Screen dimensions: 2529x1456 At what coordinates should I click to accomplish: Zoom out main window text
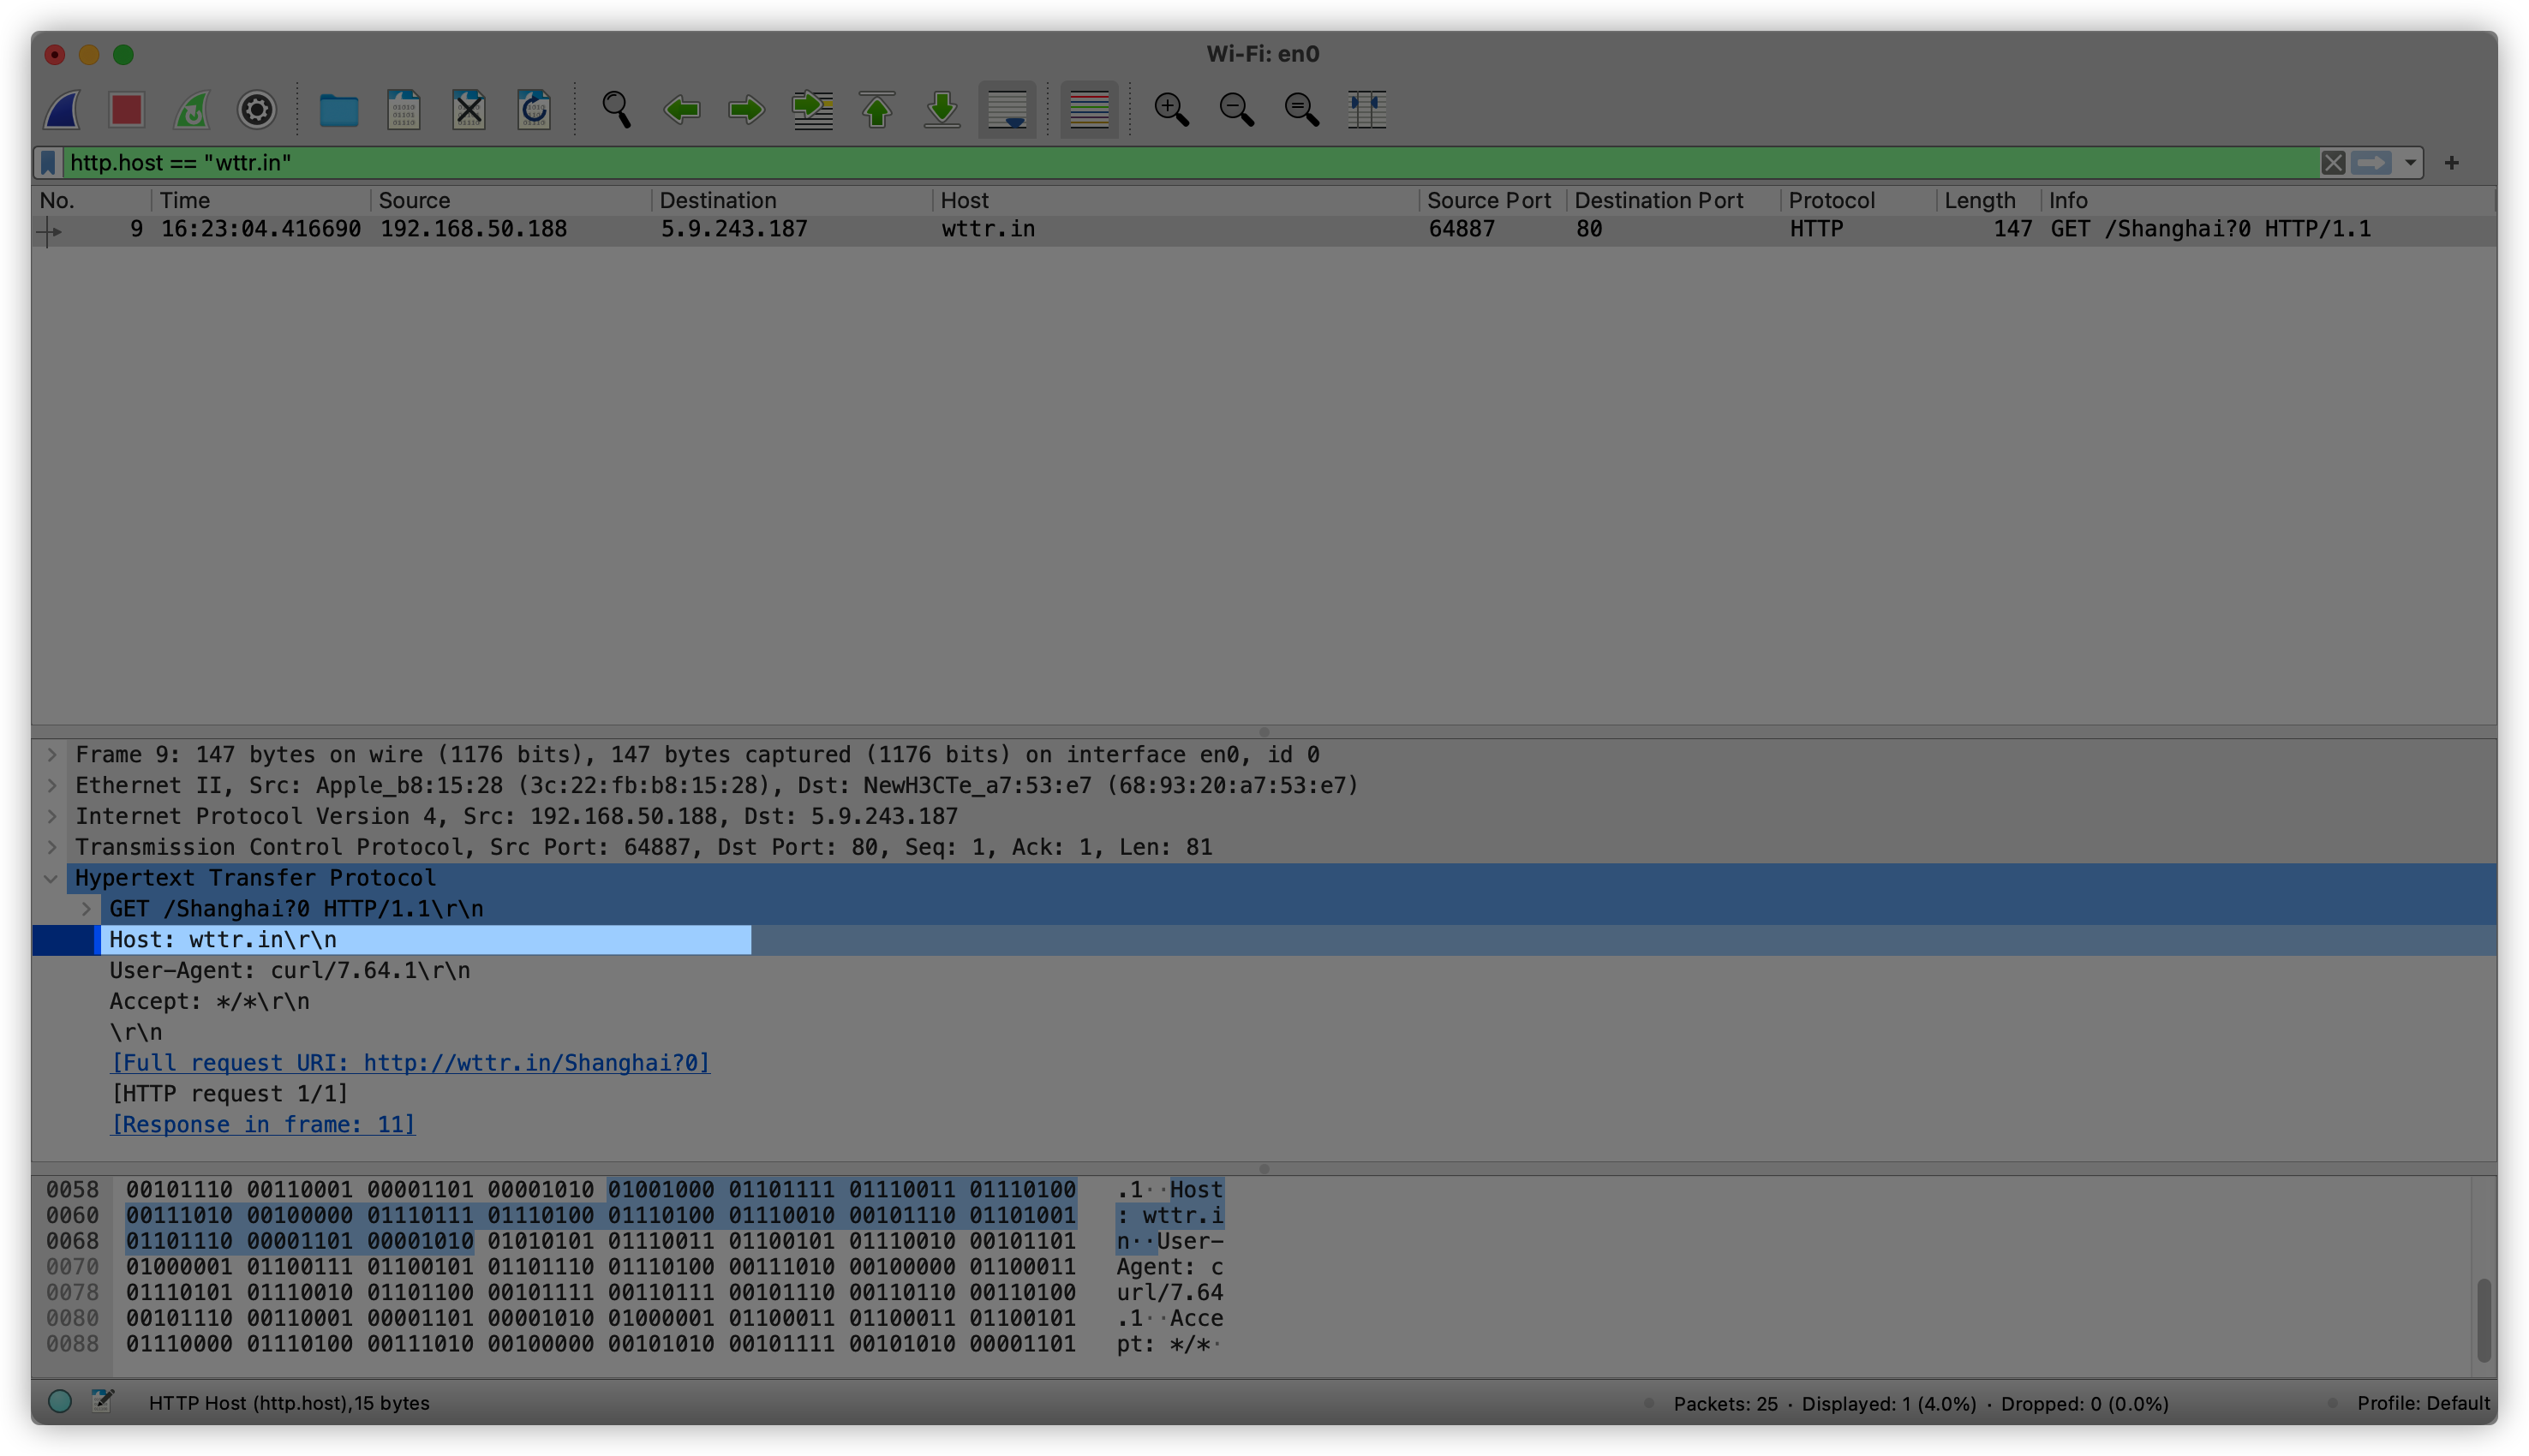(1237, 109)
